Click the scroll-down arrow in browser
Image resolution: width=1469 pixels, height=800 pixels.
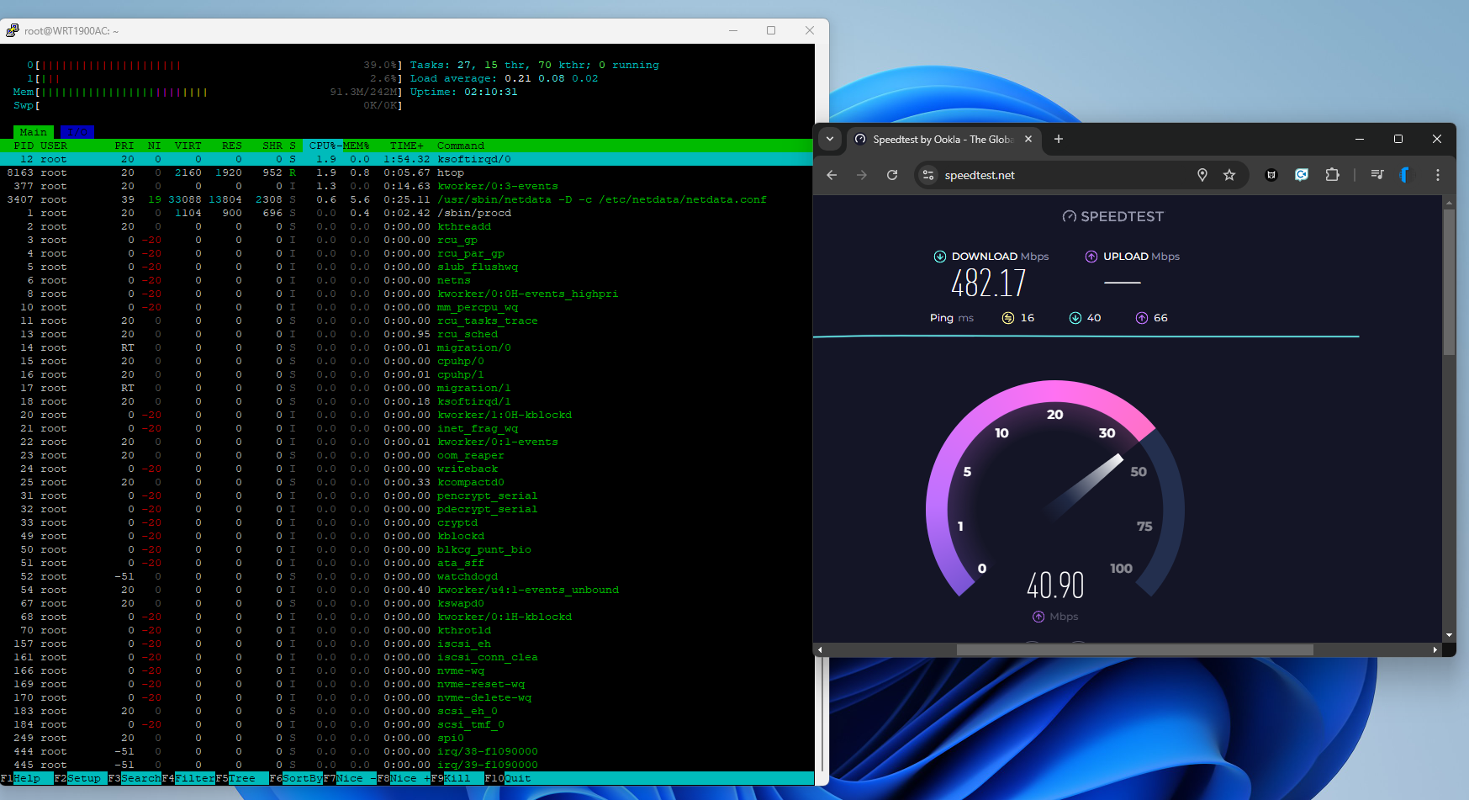pos(1449,635)
